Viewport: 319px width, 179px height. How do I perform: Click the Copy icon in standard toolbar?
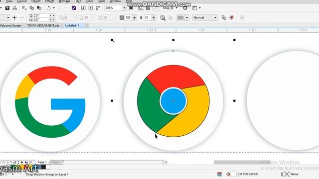[32, 8]
